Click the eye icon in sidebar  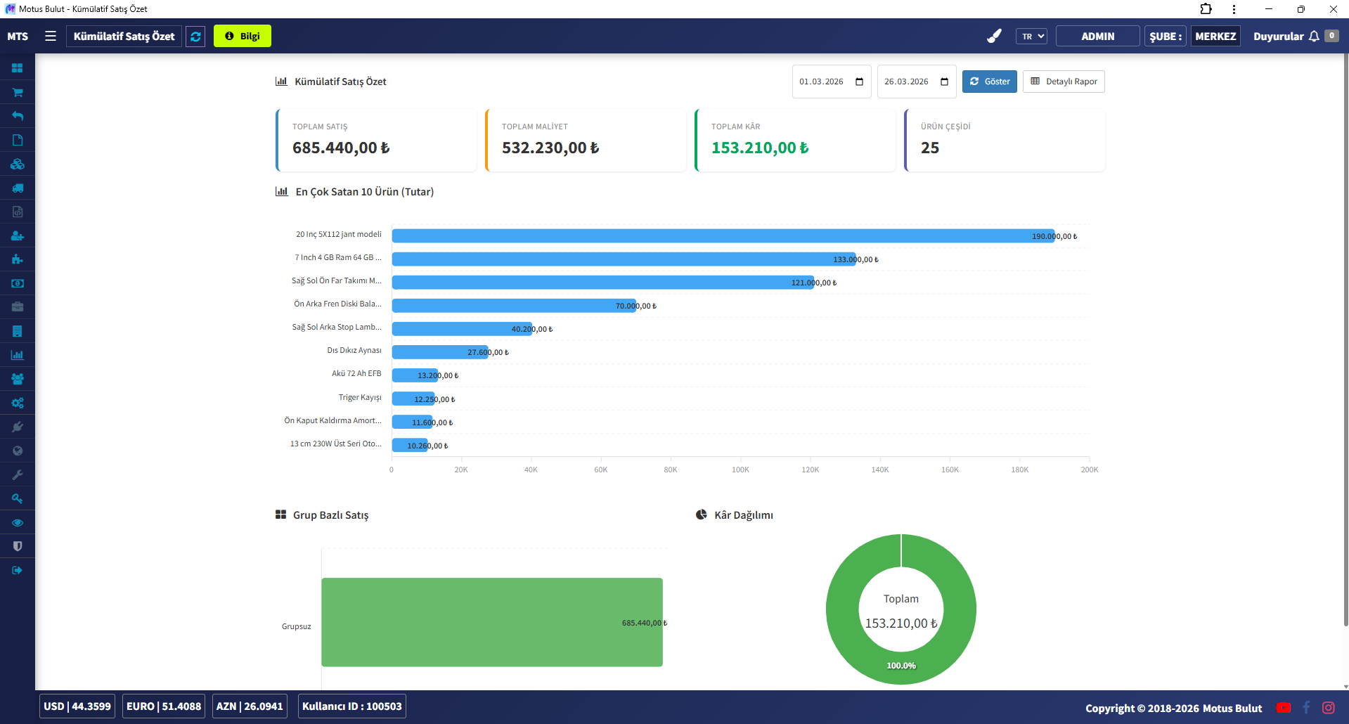[18, 522]
